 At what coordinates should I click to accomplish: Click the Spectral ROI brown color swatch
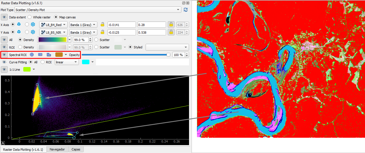pyautogui.click(x=59, y=55)
